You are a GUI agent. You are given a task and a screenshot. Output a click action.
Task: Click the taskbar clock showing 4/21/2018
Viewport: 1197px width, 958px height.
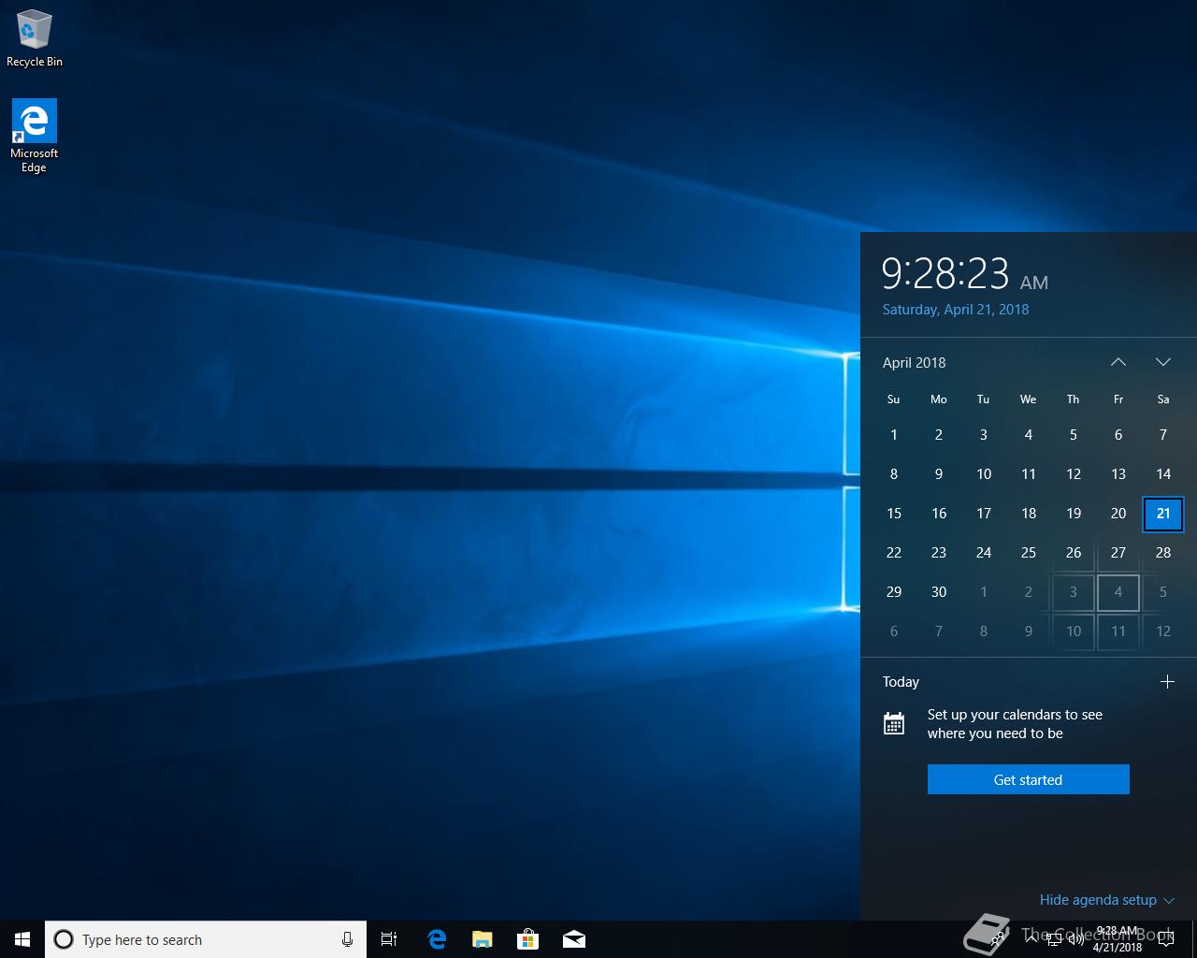1118,939
